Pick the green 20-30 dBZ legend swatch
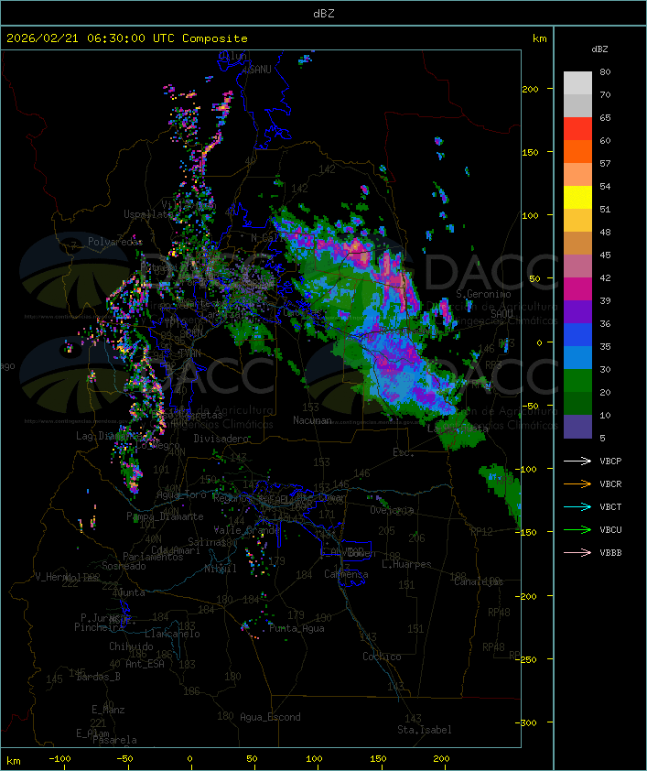Viewport: 647px width, 771px height. (577, 381)
